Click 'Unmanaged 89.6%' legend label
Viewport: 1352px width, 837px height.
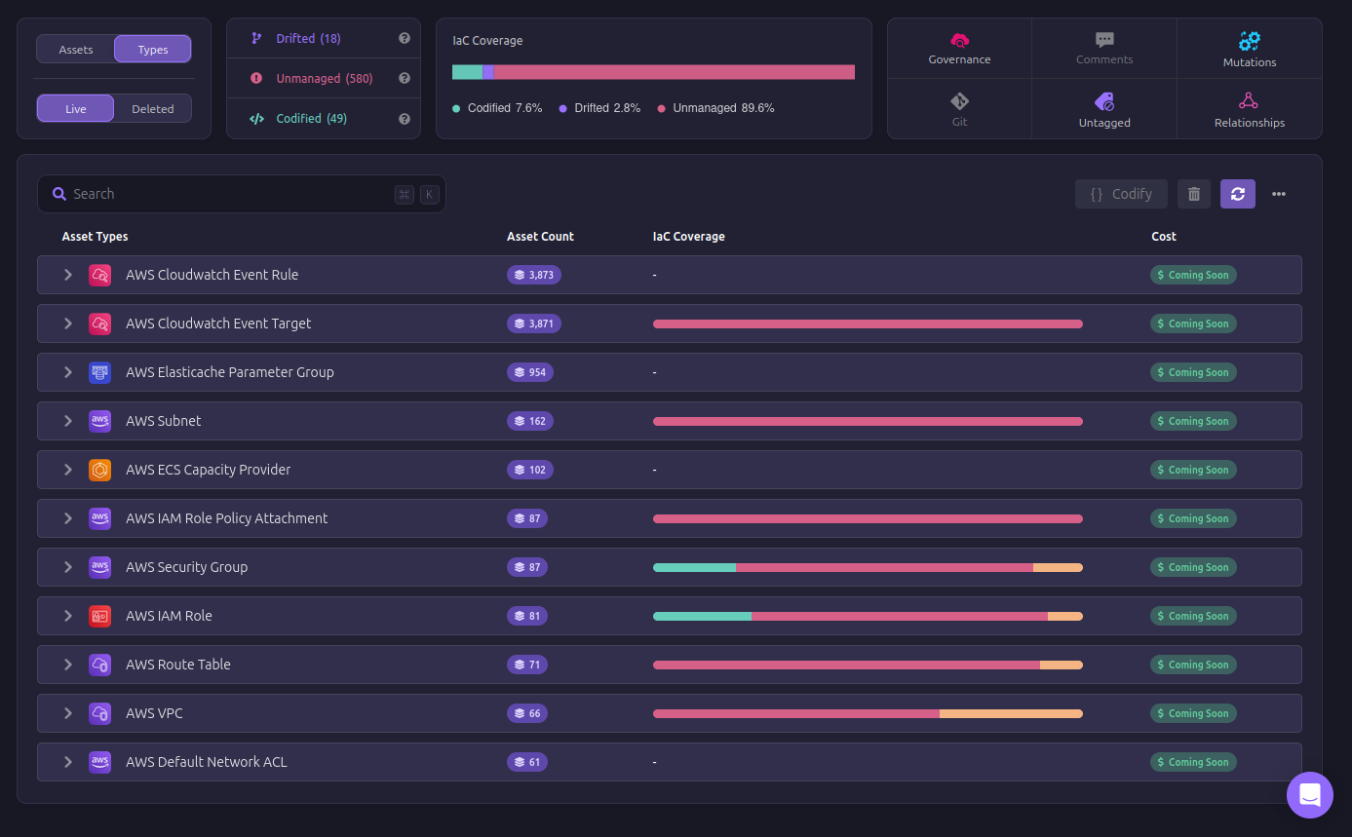click(x=723, y=108)
